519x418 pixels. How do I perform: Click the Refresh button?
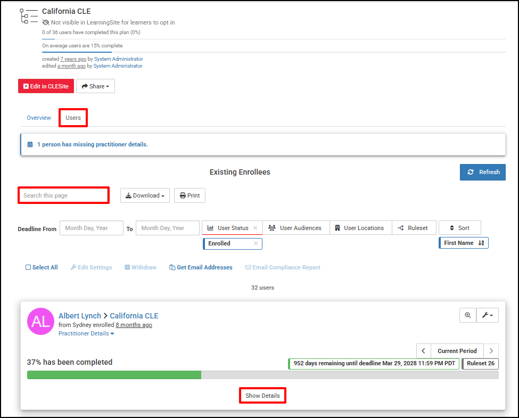click(x=483, y=172)
